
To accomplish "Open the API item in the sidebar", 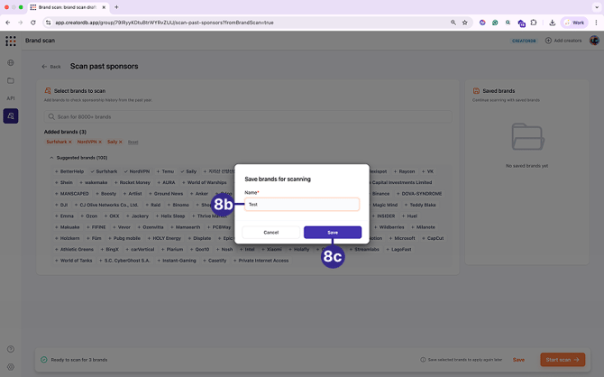I will [x=11, y=97].
